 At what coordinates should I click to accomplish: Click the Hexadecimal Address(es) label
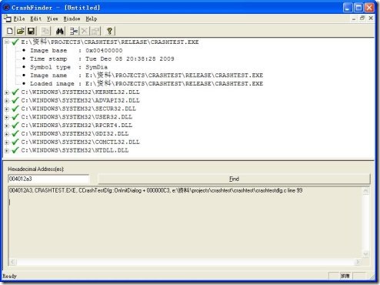tap(36, 169)
